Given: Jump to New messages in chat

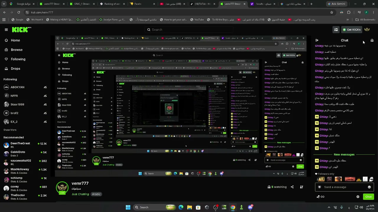Looking at the screenshot, I should [x=344, y=155].
